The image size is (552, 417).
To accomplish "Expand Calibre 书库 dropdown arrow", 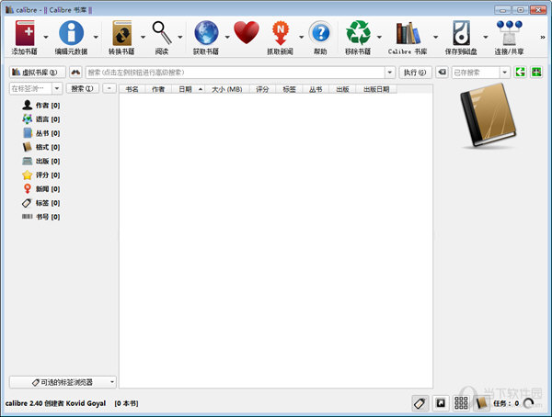I will (x=435, y=37).
